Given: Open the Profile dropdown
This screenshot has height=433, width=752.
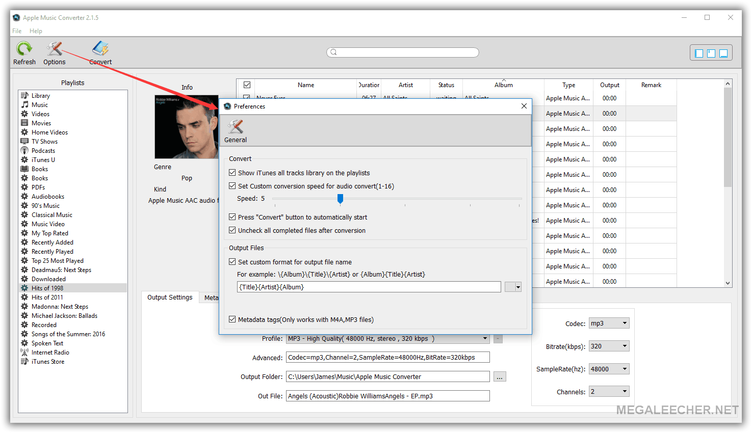Looking at the screenshot, I should (x=485, y=339).
